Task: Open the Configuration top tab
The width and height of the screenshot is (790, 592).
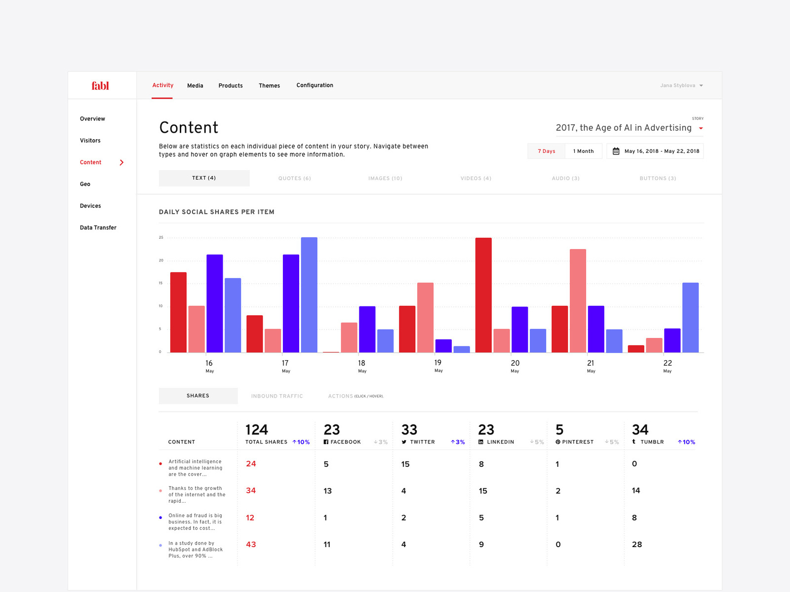Action: pyautogui.click(x=315, y=85)
